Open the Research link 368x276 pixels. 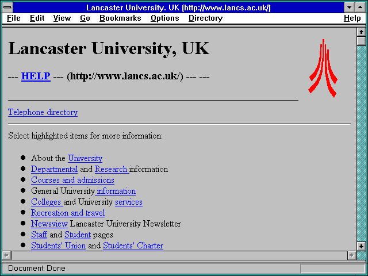112,170
